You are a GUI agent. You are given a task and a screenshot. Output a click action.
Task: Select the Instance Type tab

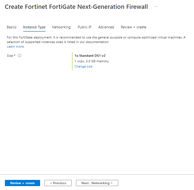pos(34,27)
